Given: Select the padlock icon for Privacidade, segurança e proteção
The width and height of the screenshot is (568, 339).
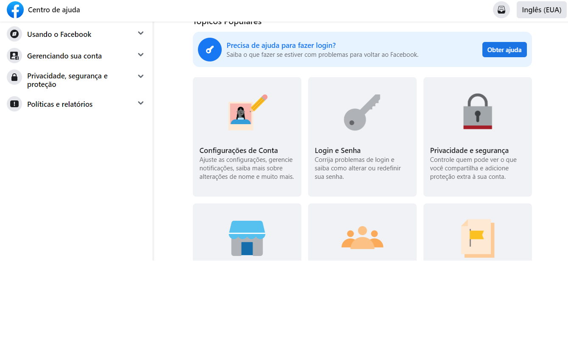Looking at the screenshot, I should [x=15, y=77].
